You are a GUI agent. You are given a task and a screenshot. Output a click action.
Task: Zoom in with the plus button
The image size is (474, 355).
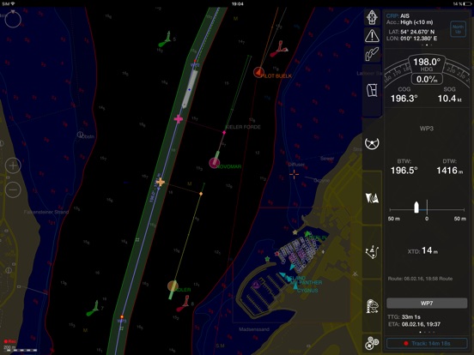coord(13,165)
